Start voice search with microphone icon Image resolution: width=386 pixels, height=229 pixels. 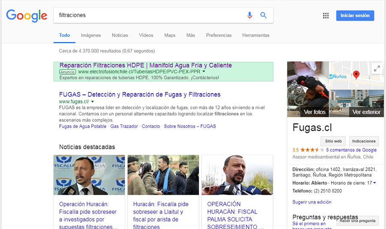tap(249, 15)
